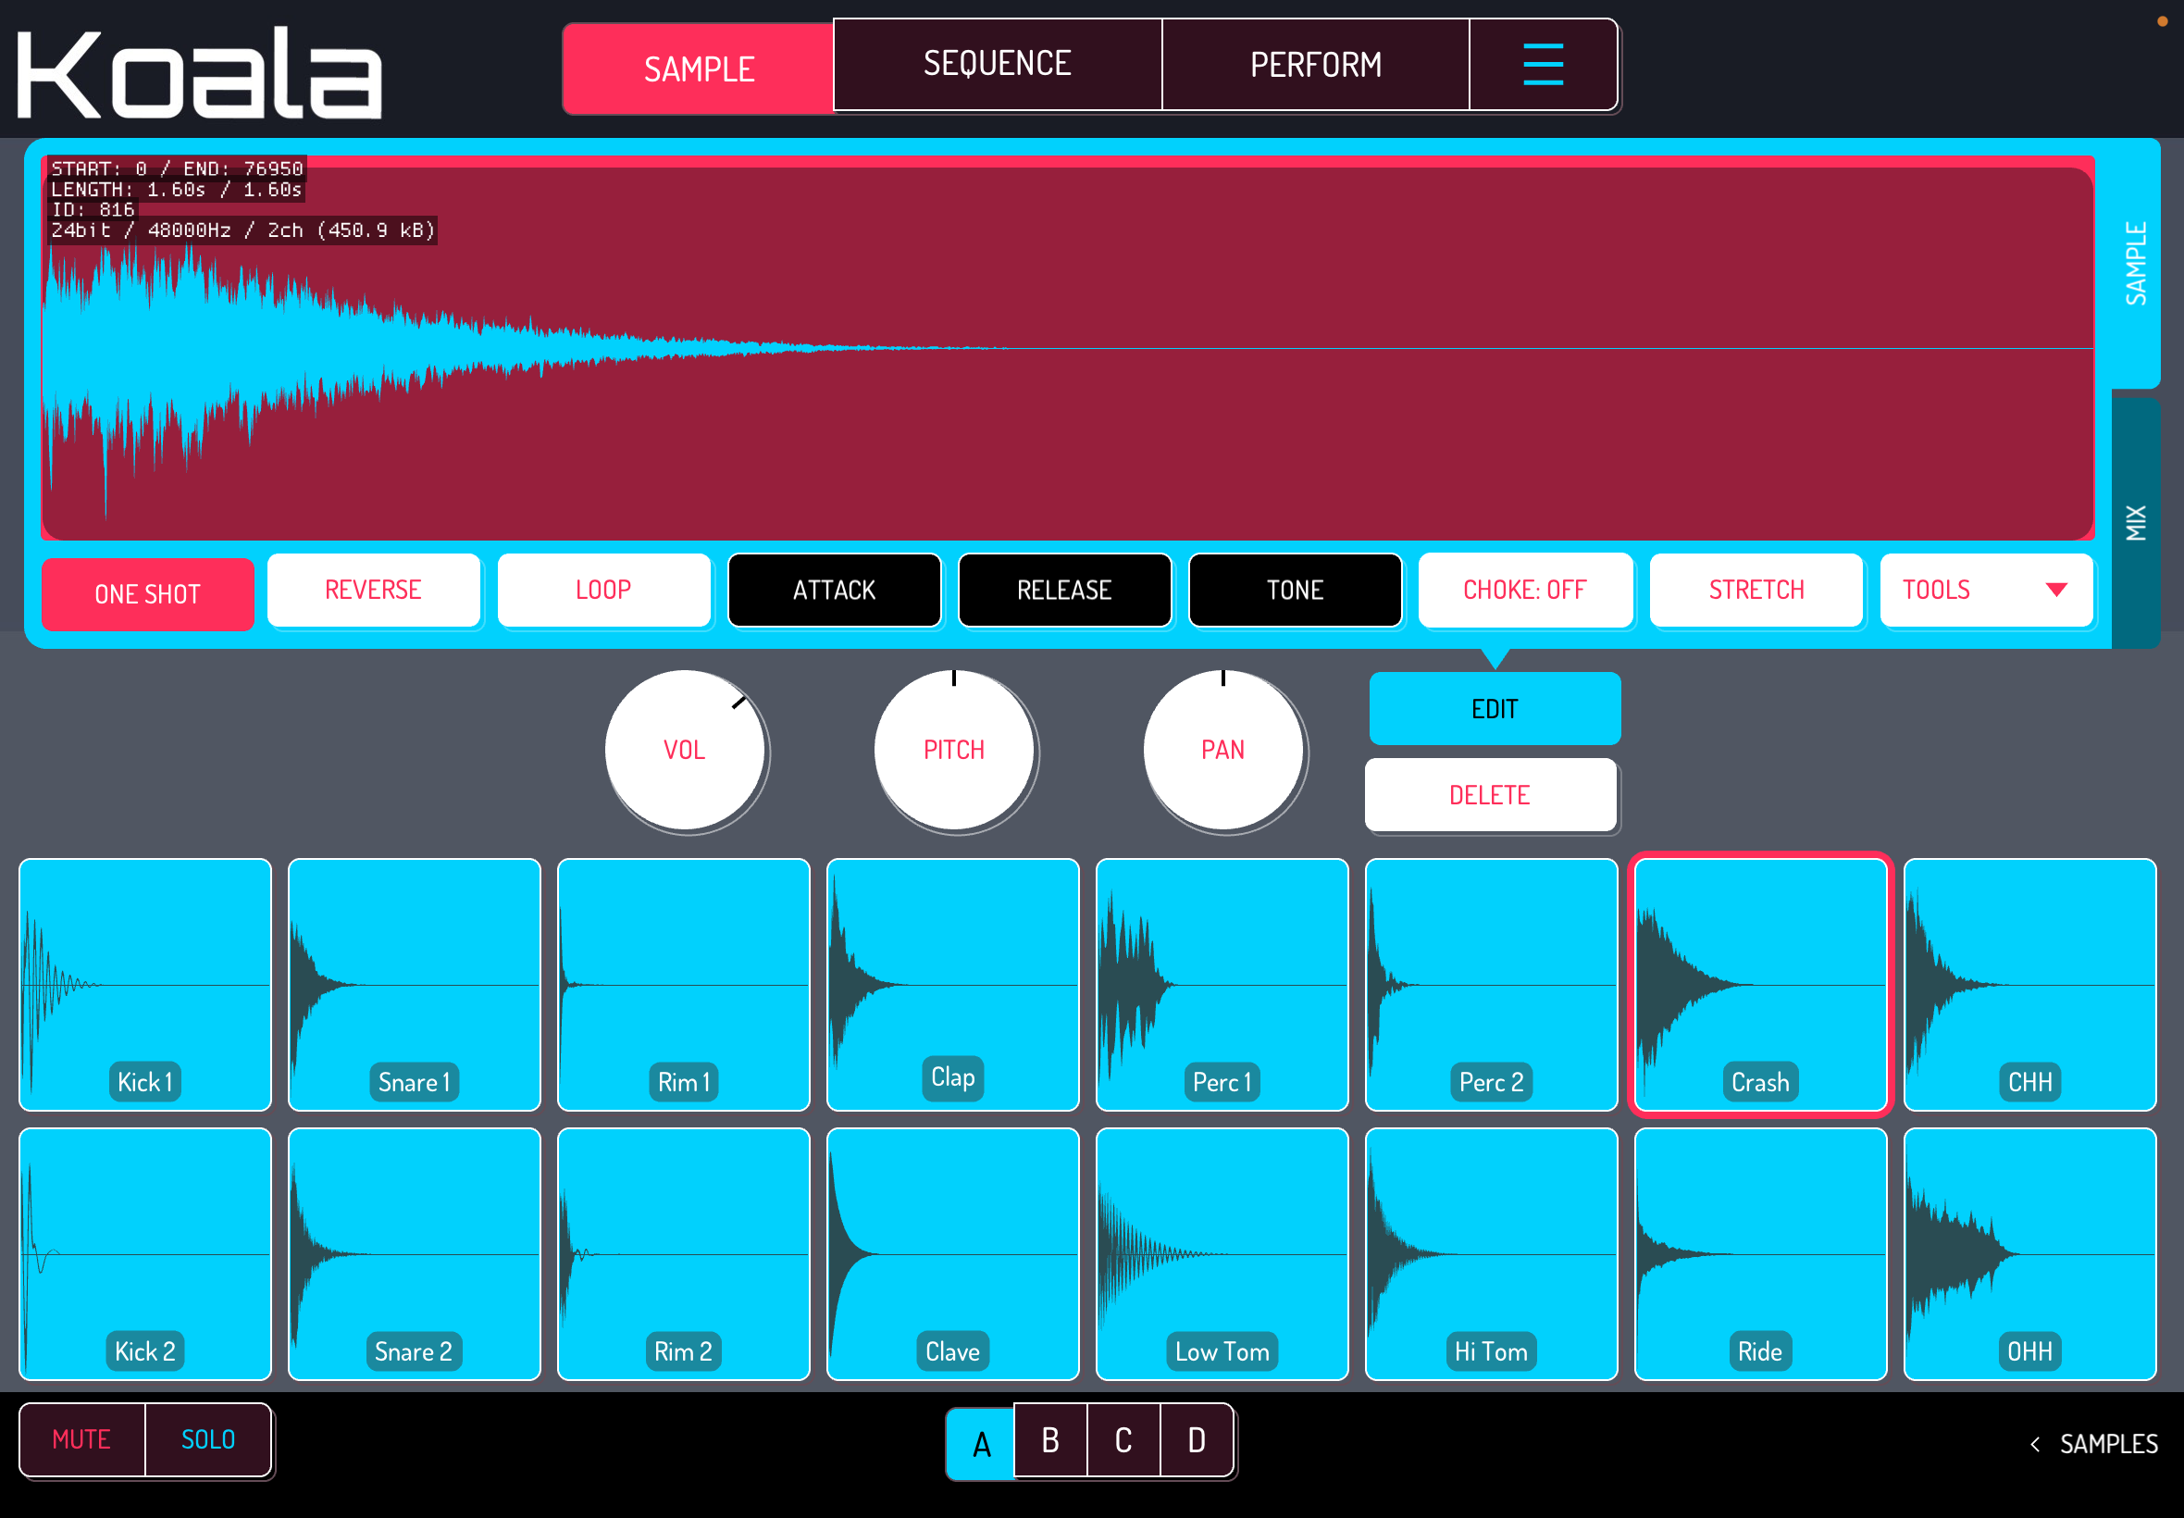This screenshot has width=2184, height=1518.
Task: Toggle STRETCH for the sample
Action: 1756,590
